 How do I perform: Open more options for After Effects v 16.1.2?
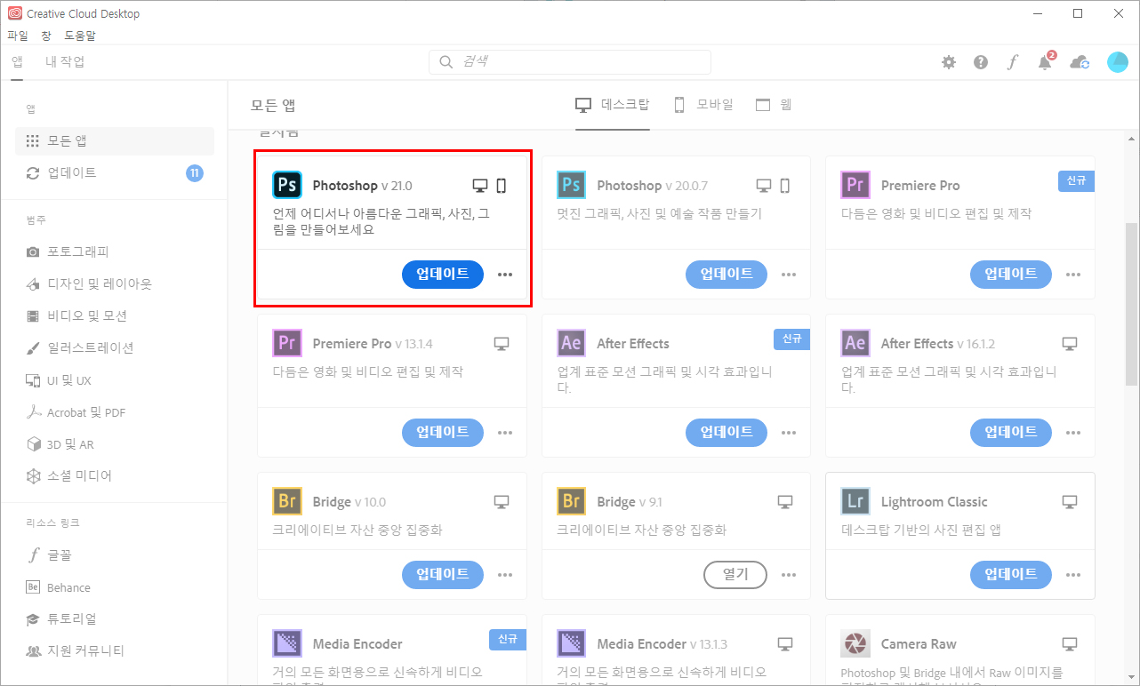1073,433
